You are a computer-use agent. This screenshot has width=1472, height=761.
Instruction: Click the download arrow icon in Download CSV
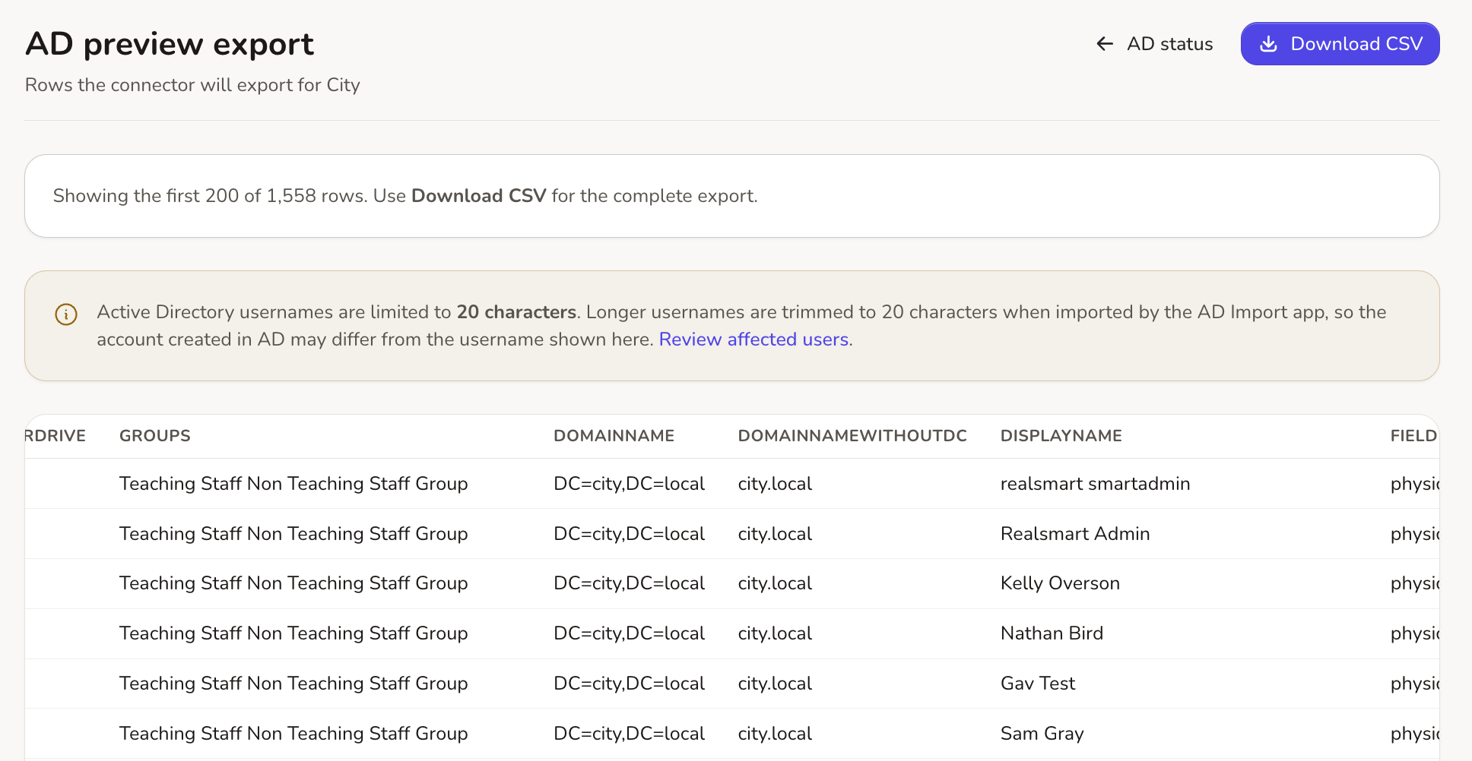1268,44
